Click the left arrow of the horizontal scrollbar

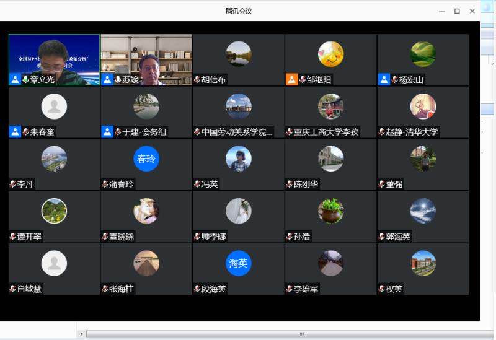coord(81,334)
